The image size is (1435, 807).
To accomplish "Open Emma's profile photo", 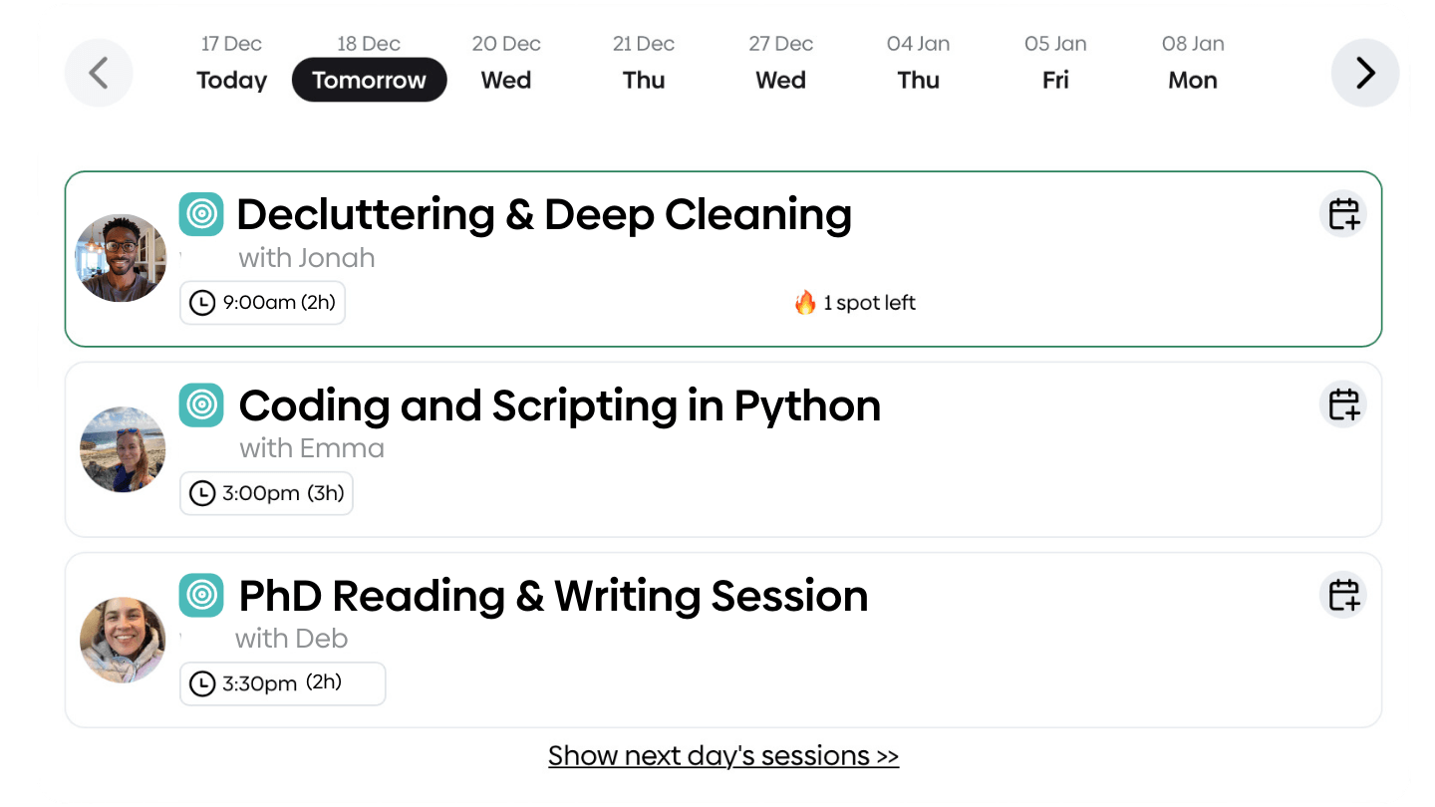I will point(123,449).
